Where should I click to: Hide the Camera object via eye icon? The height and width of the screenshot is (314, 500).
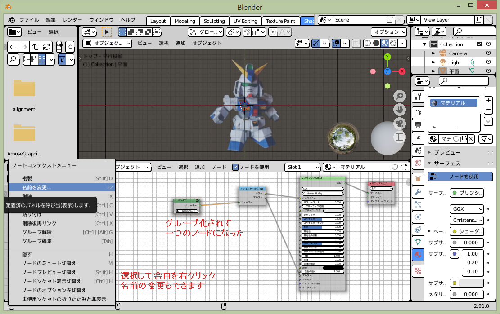pyautogui.click(x=488, y=53)
